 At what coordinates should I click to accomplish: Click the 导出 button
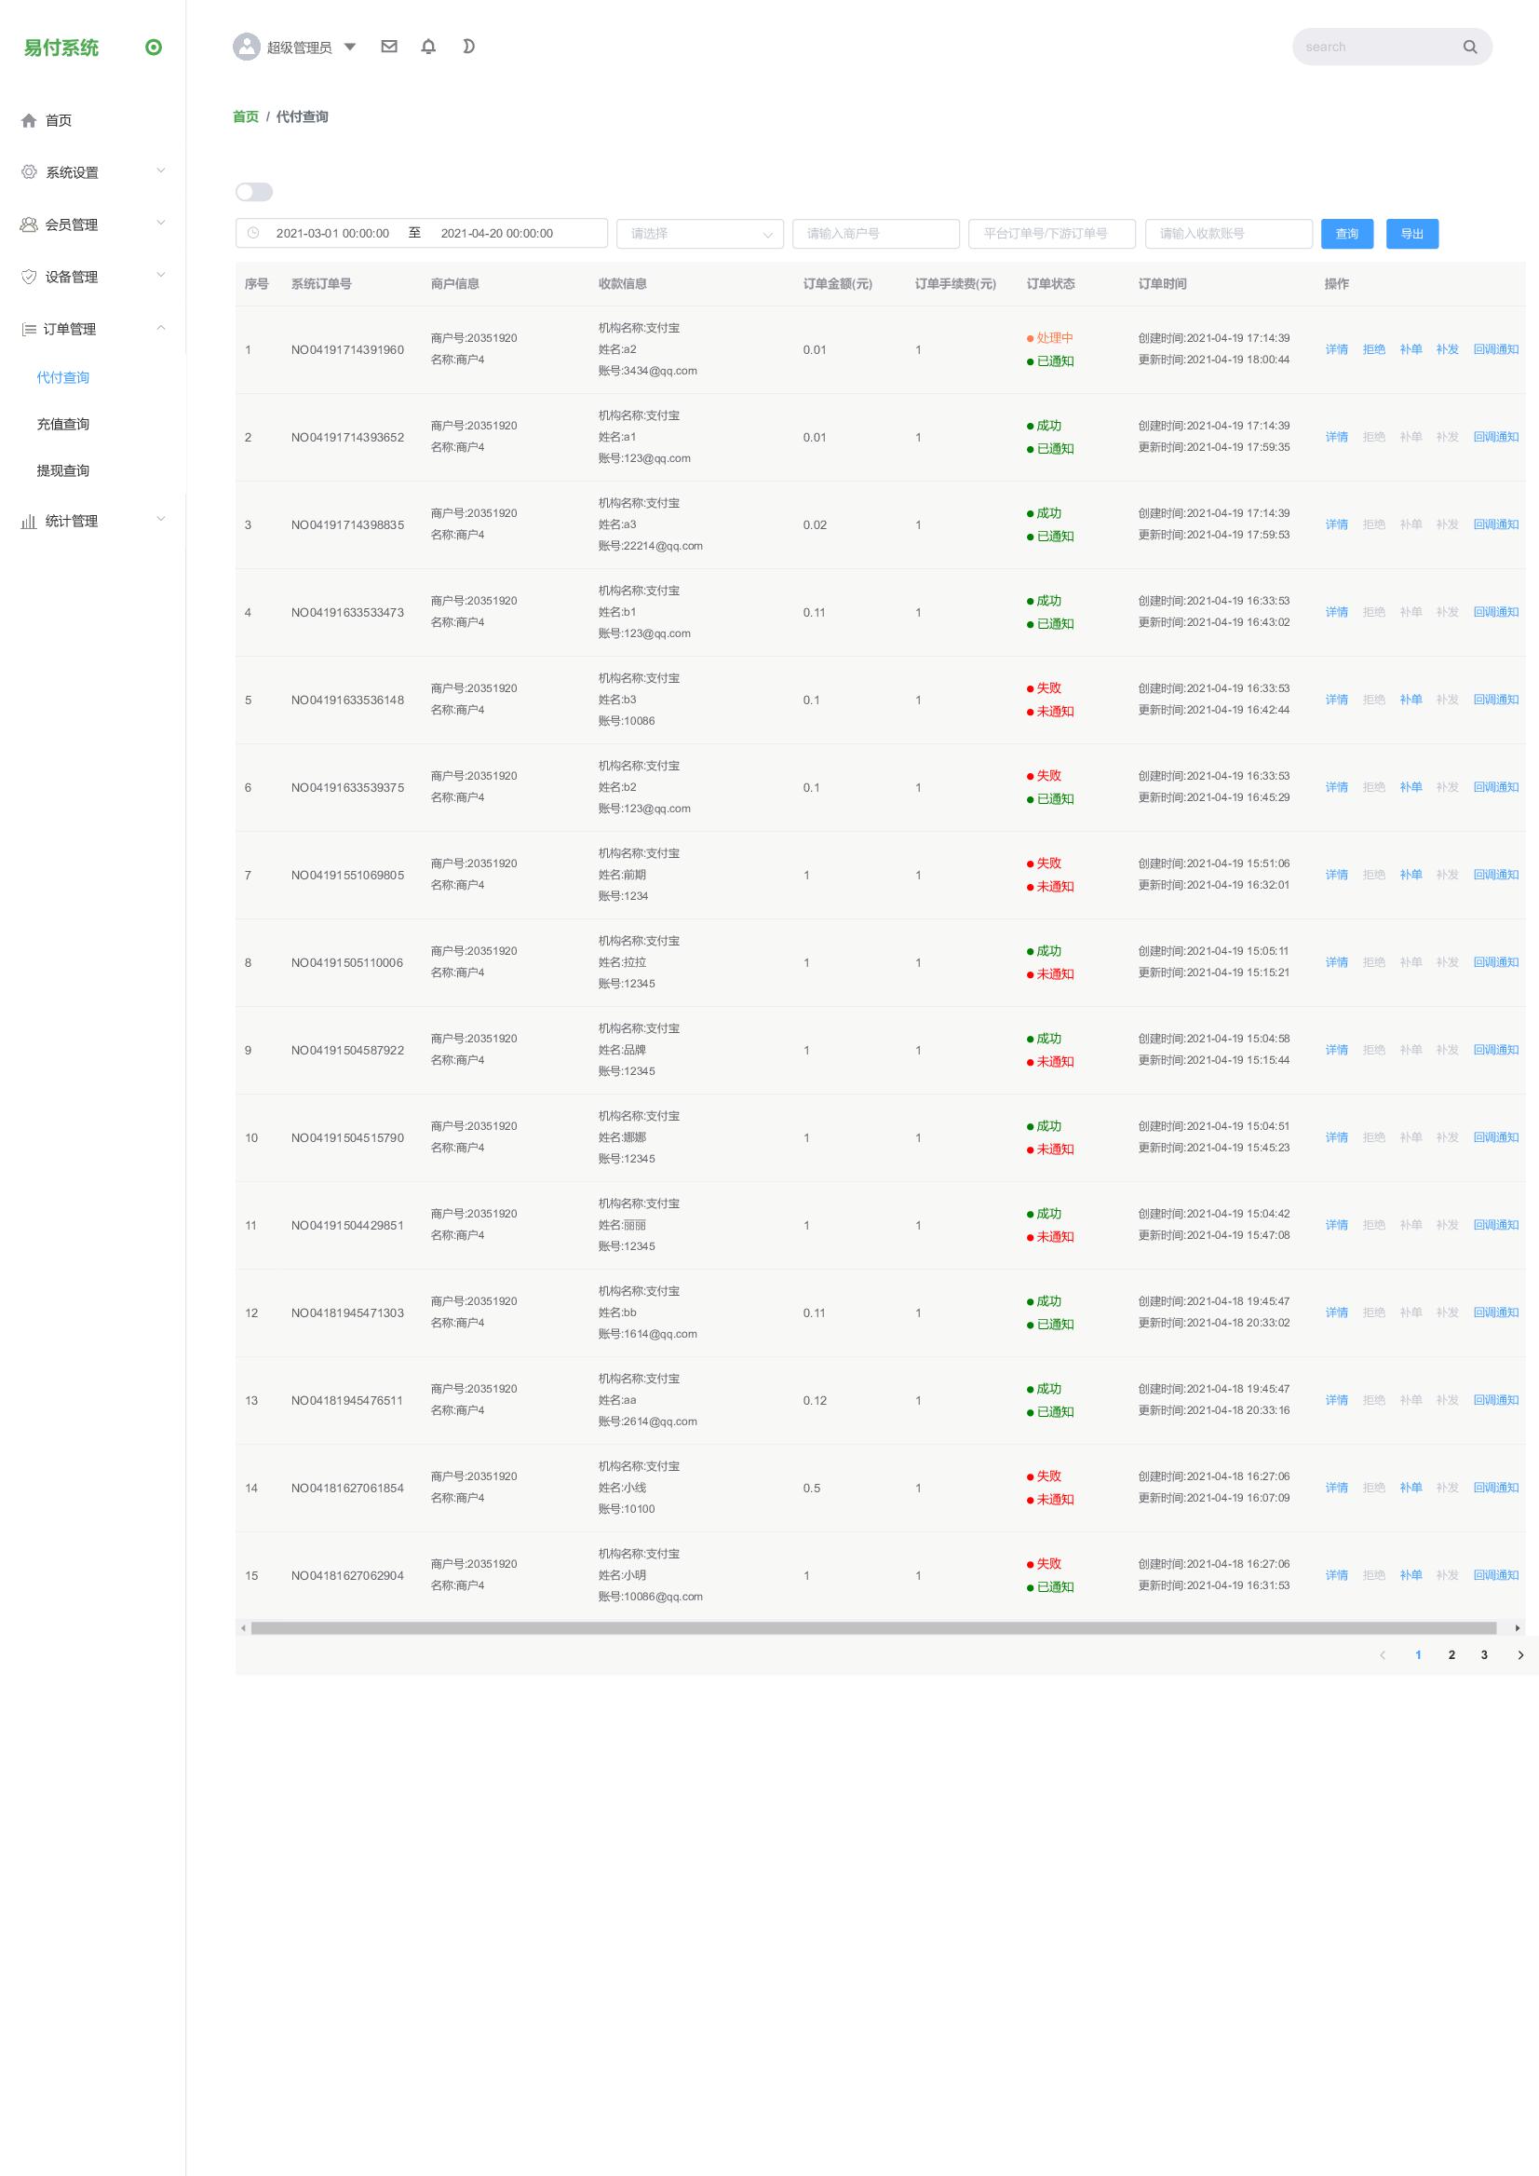pos(1412,234)
